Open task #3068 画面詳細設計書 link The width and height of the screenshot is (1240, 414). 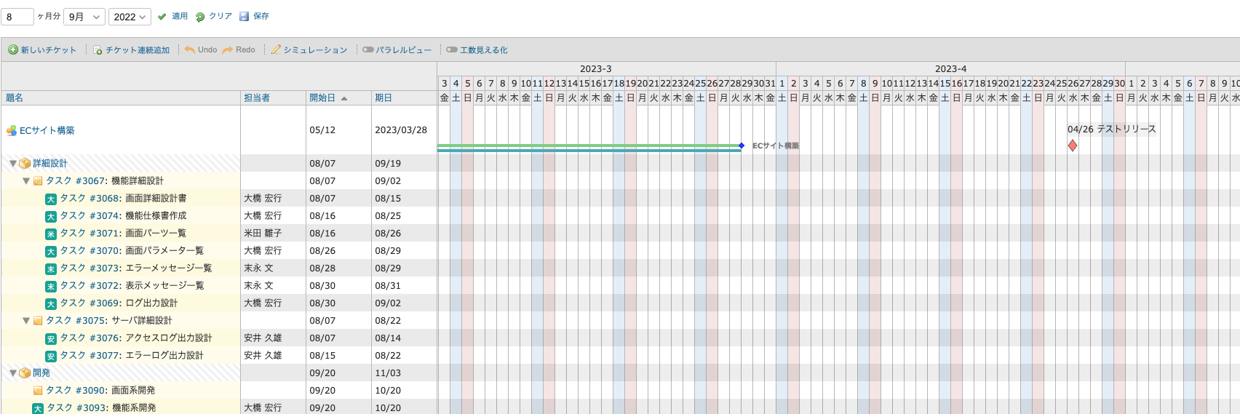pos(123,199)
